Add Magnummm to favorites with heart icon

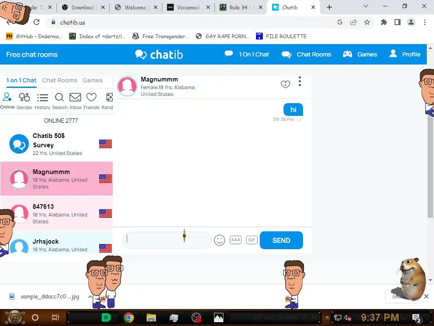(x=285, y=84)
